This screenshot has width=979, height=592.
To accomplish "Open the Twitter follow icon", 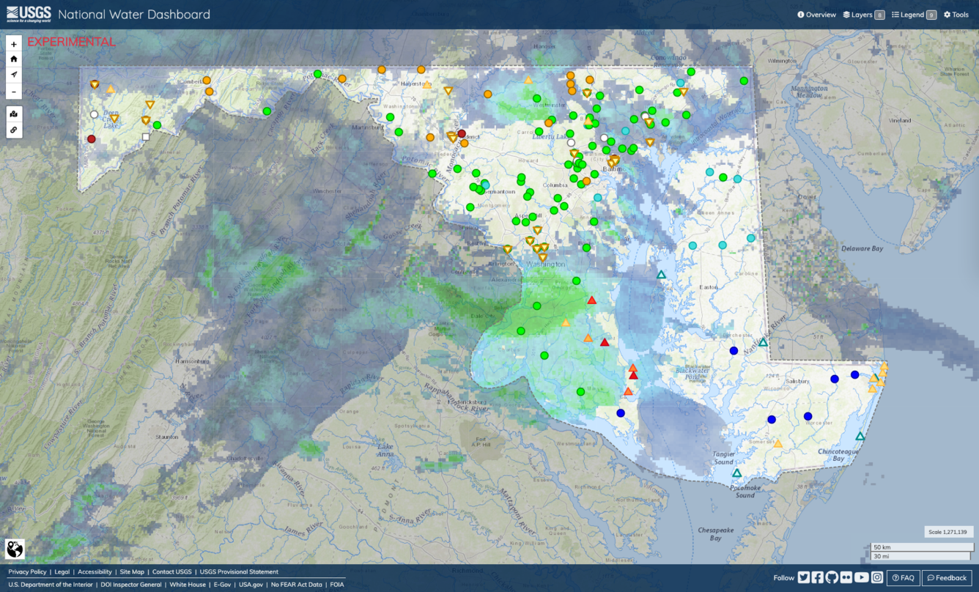I will (803, 577).
